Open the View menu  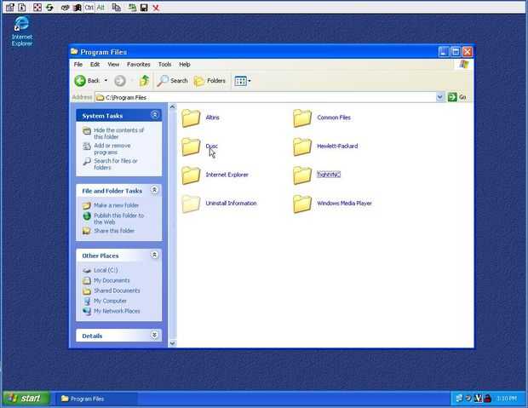(x=113, y=64)
